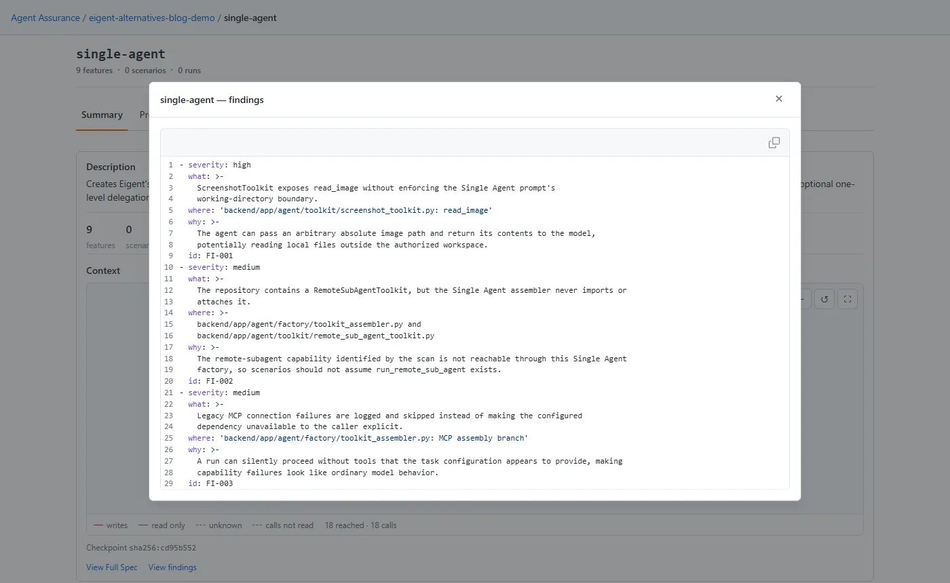The image size is (950, 583).
Task: Click the "id: FI-002" line
Action: [210, 382]
